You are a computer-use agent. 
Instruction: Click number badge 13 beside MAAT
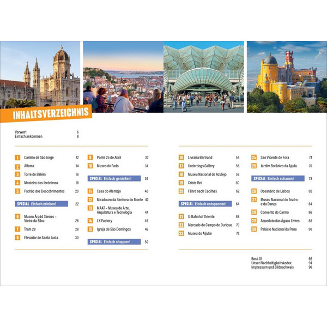[x=90, y=208]
